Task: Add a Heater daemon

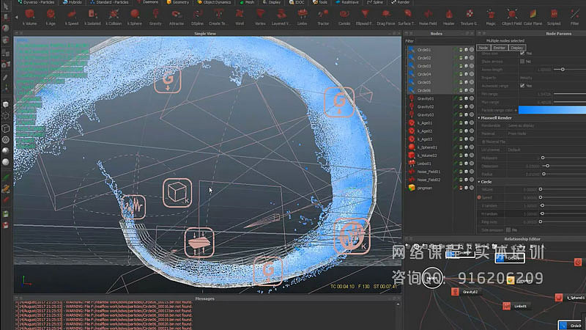Action: click(449, 17)
